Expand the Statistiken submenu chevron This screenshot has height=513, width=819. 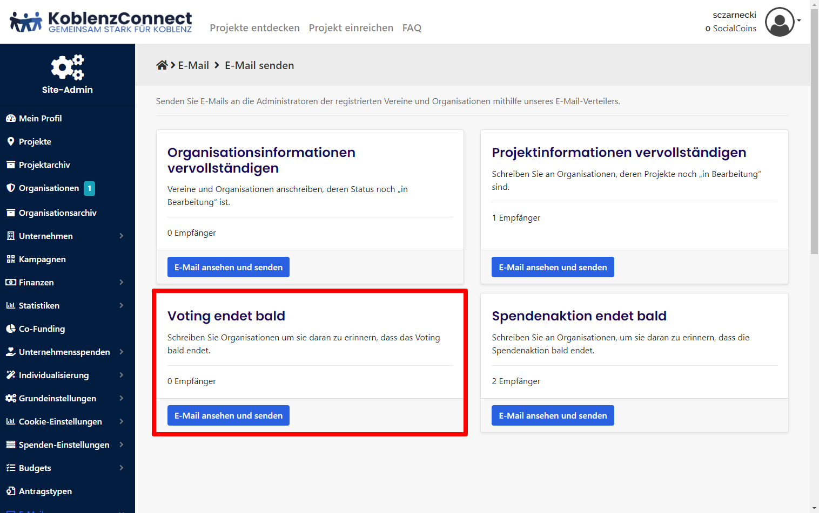click(122, 305)
